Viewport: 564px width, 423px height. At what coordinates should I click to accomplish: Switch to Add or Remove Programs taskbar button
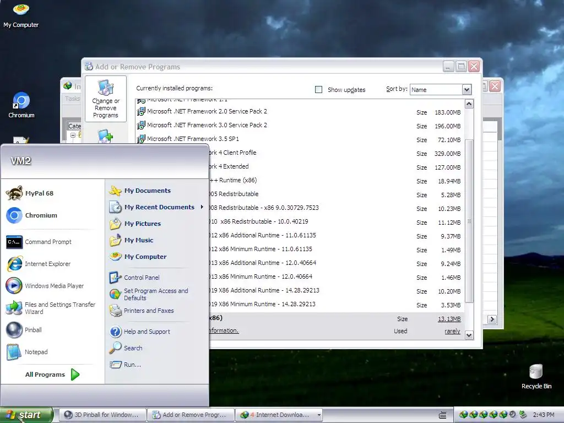click(191, 415)
